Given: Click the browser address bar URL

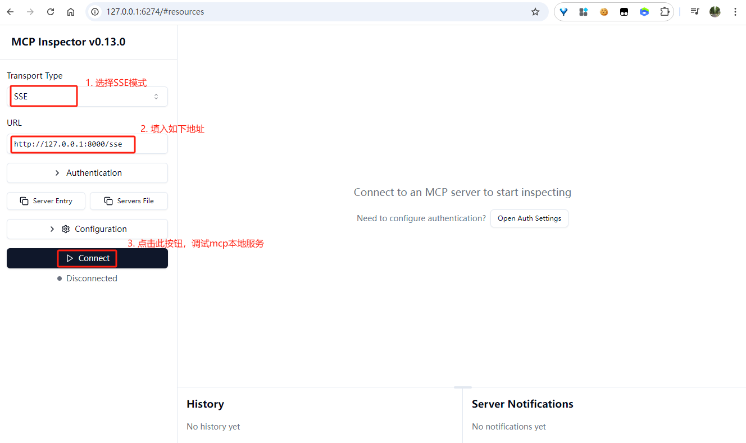Looking at the screenshot, I should [155, 12].
